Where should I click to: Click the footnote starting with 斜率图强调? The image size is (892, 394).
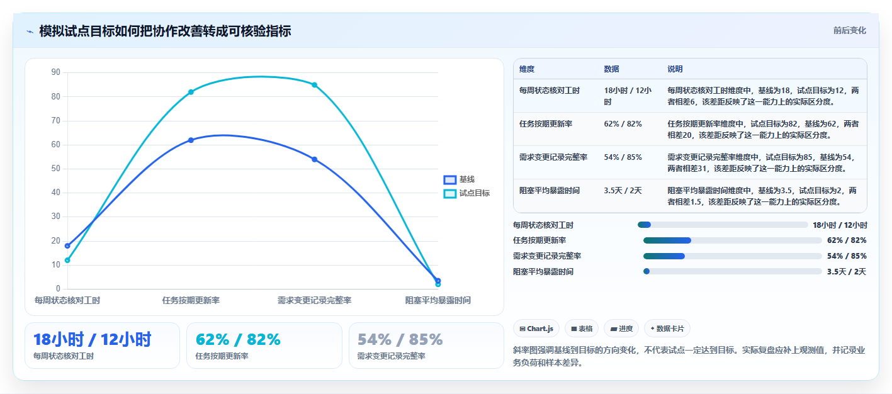(x=690, y=357)
